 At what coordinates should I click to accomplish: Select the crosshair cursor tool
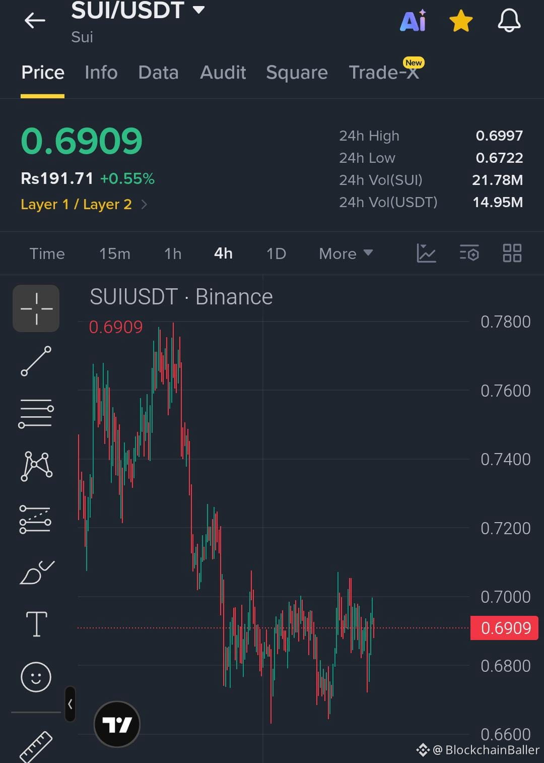pyautogui.click(x=36, y=308)
